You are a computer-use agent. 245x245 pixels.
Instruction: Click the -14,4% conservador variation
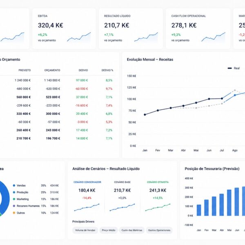(x=87, y=198)
